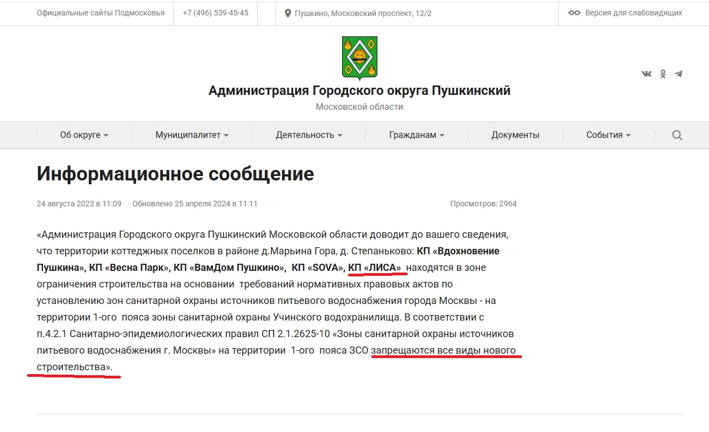Click phone number +7 (496) 539-45-45

215,13
